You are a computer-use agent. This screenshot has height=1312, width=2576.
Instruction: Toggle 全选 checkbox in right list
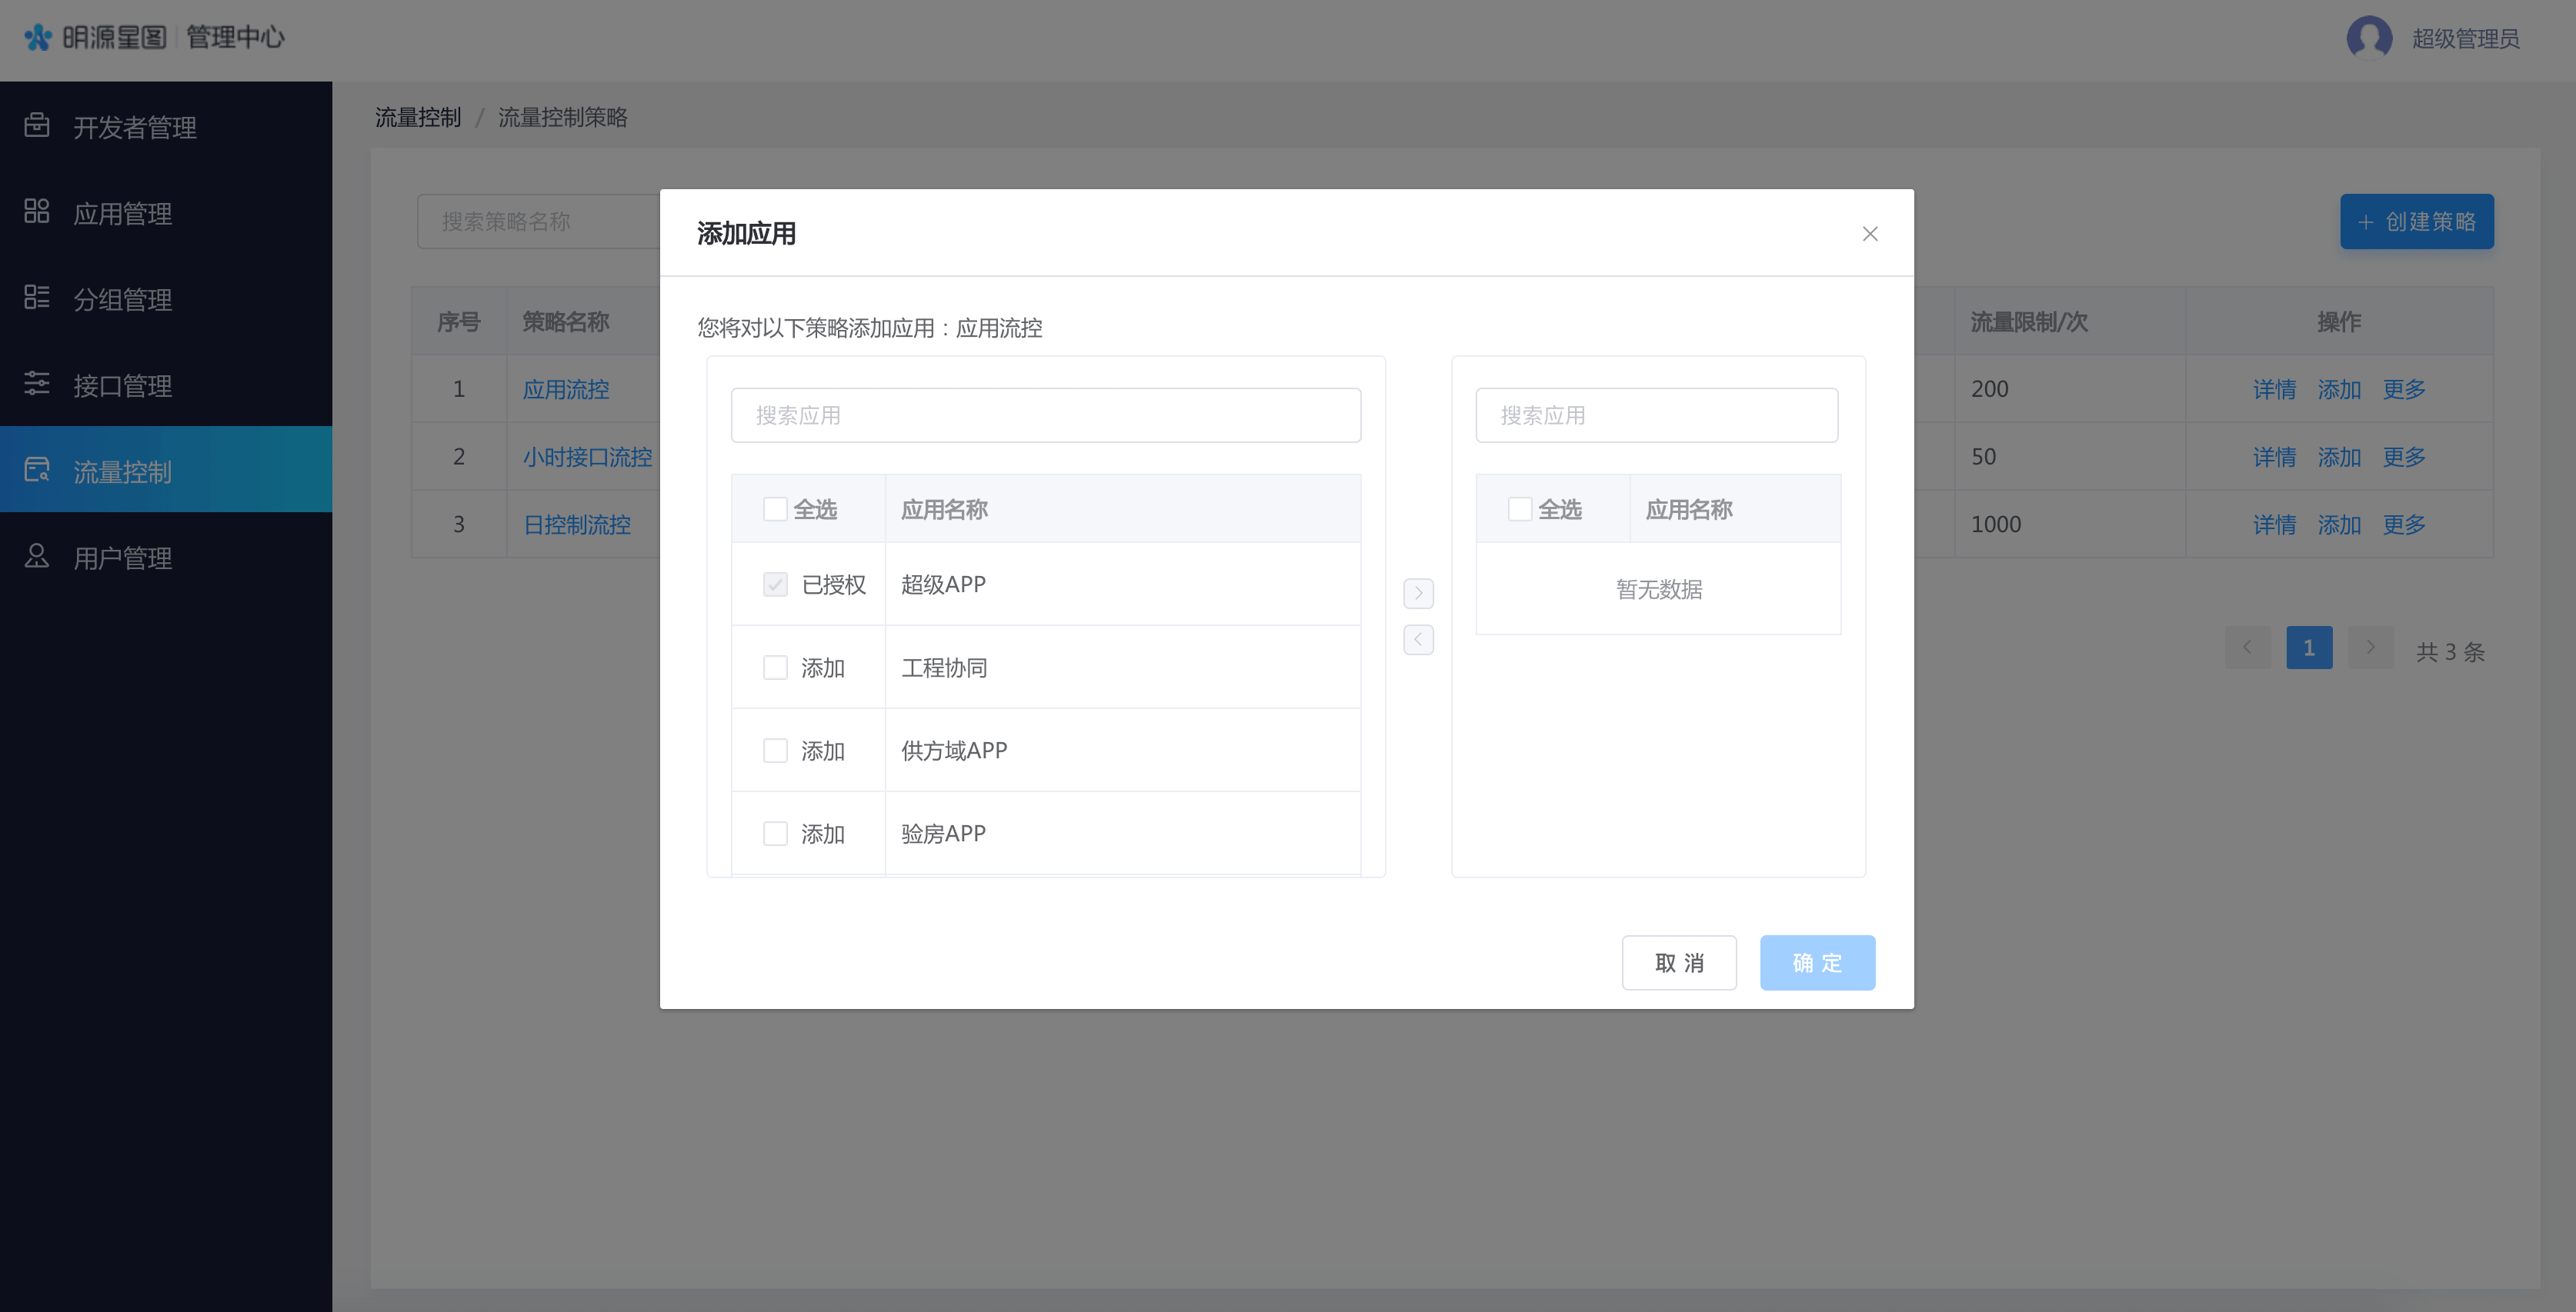[x=1519, y=508]
